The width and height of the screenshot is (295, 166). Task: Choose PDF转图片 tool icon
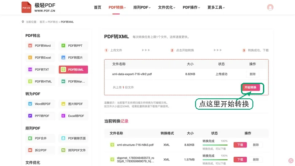(x=63, y=58)
